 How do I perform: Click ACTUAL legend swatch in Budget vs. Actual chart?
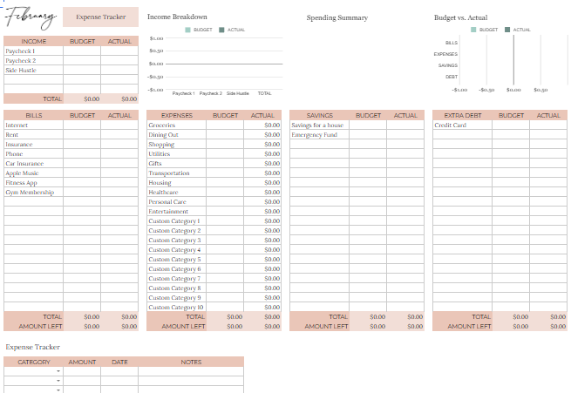point(507,30)
